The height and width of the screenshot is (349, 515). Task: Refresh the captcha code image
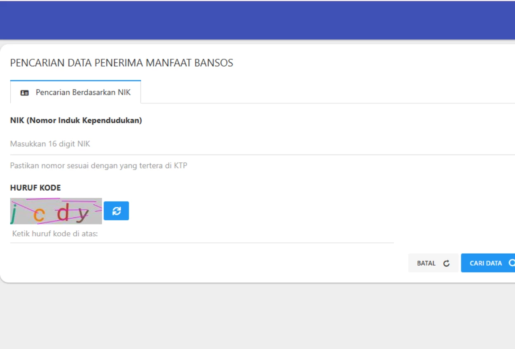116,211
